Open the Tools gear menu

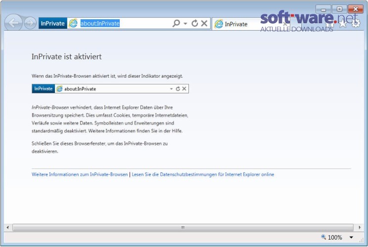(x=356, y=23)
